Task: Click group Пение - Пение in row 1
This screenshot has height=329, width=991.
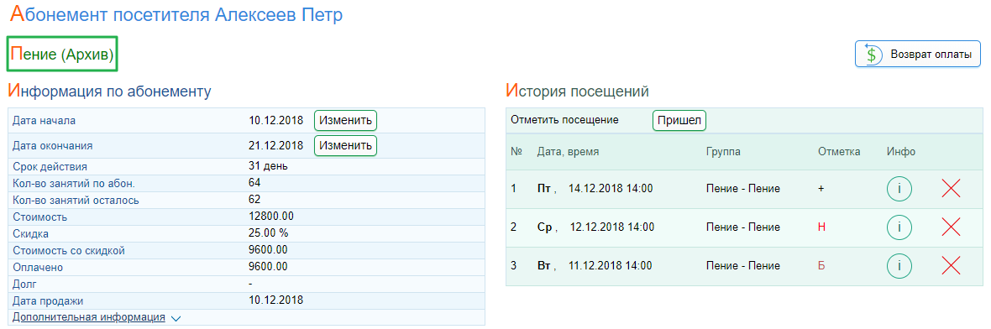Action: pyautogui.click(x=743, y=189)
